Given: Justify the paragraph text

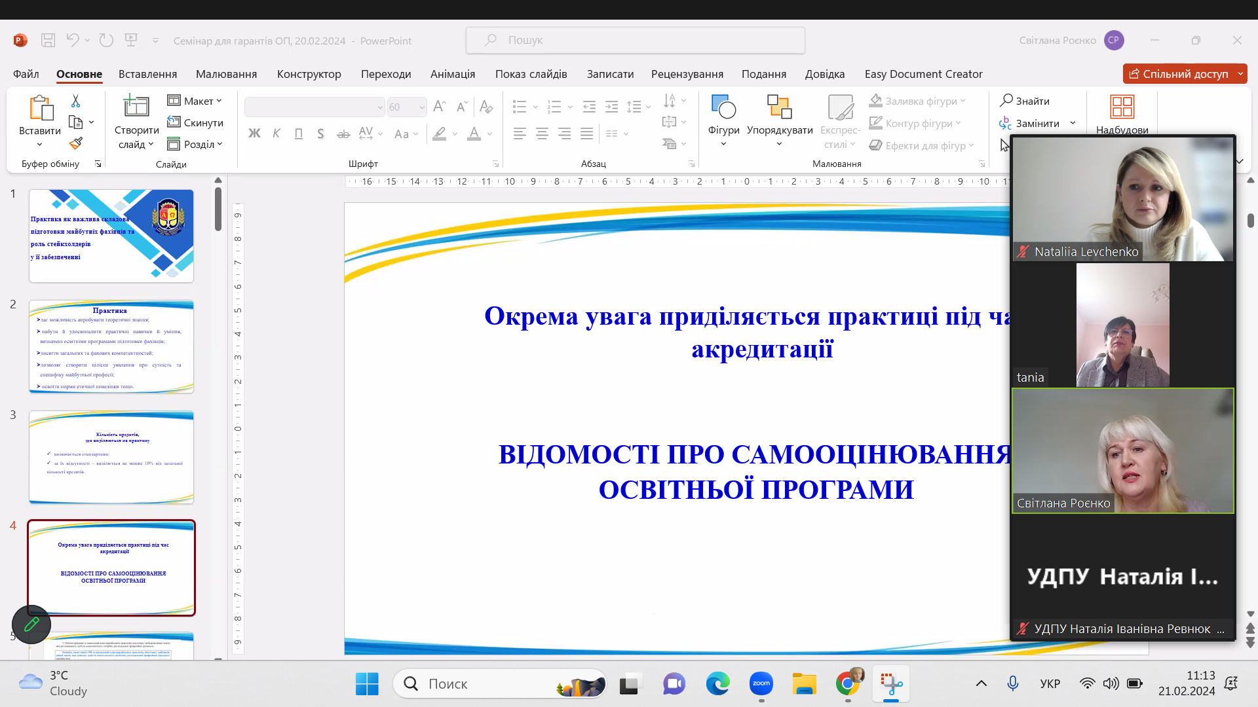Looking at the screenshot, I should (586, 134).
